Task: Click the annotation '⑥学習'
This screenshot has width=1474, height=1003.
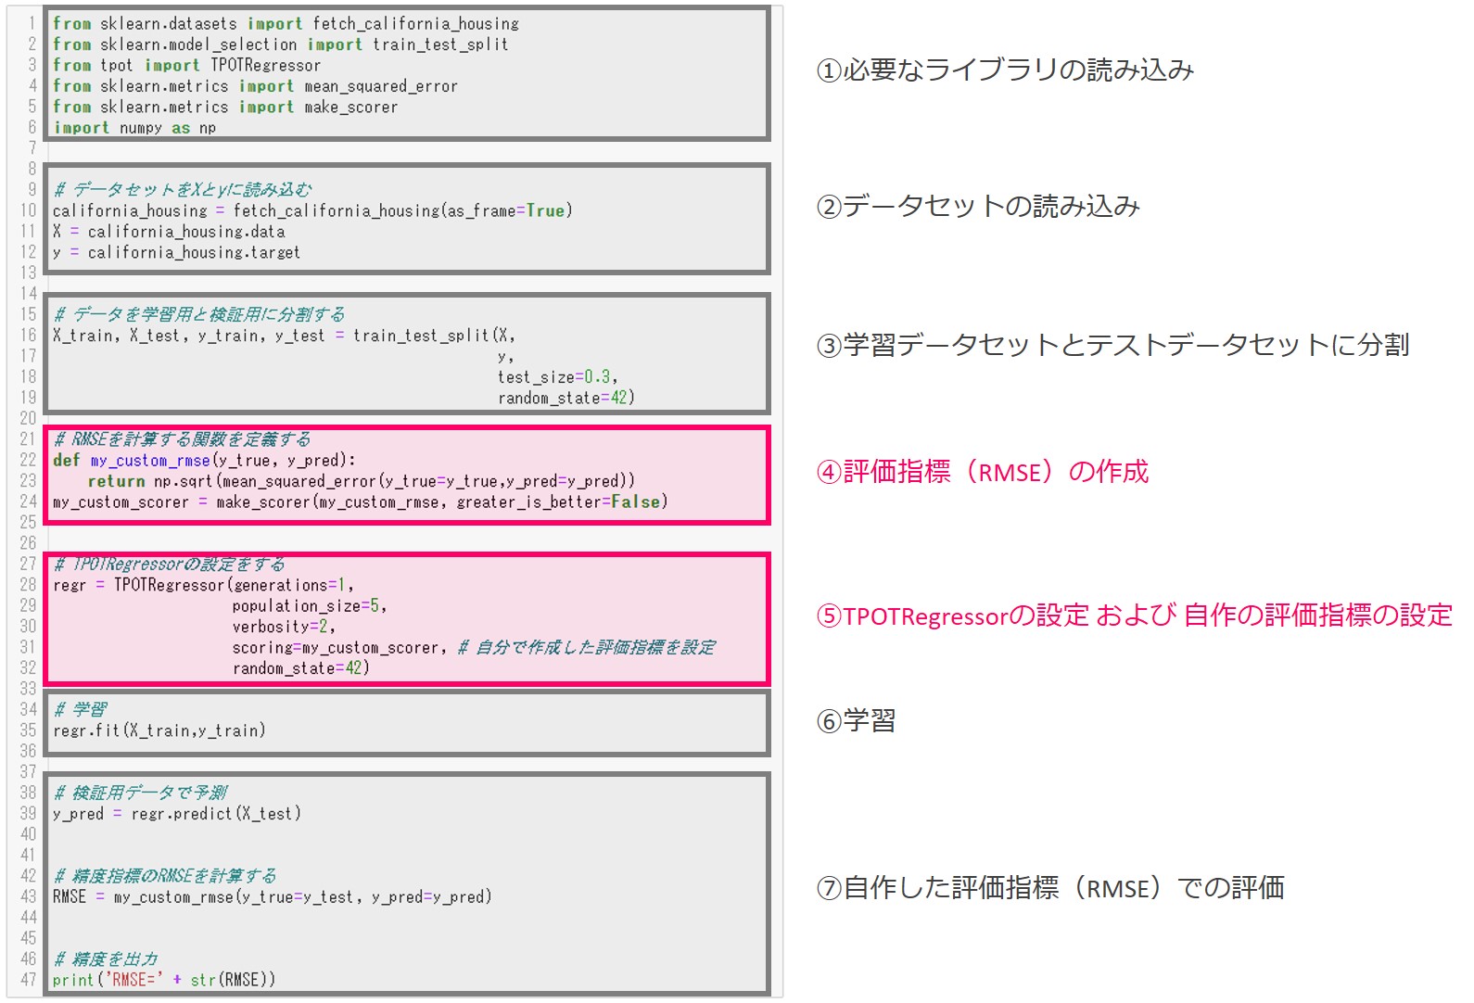Action: click(856, 721)
